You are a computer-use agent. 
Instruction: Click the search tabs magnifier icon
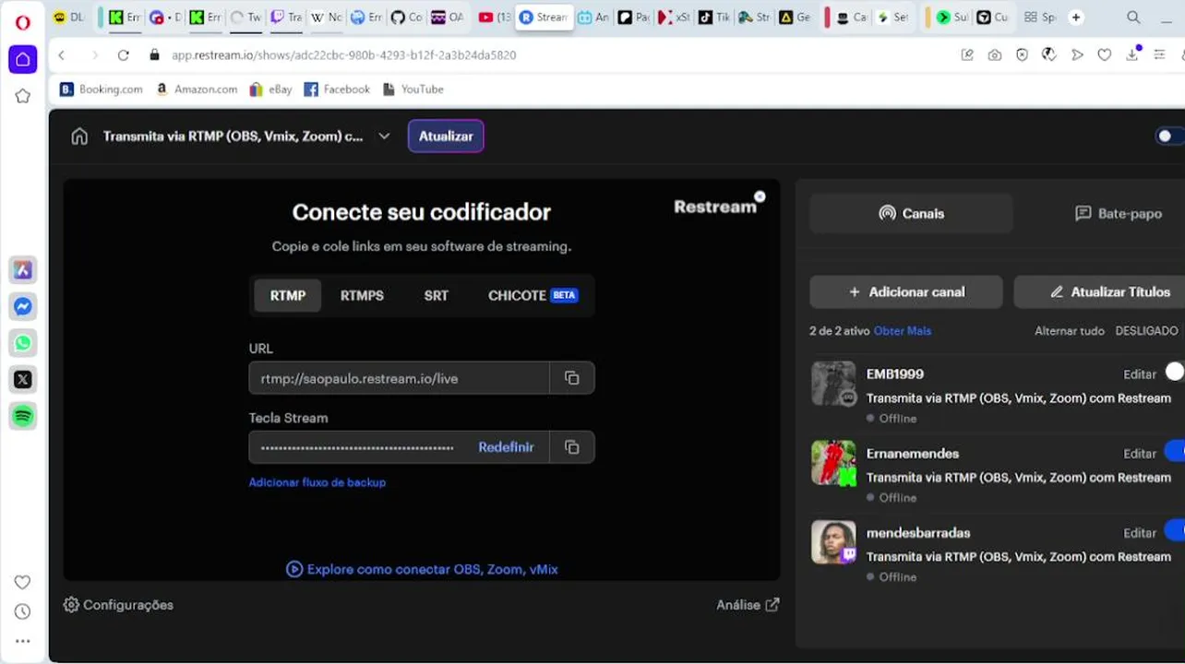1133,18
